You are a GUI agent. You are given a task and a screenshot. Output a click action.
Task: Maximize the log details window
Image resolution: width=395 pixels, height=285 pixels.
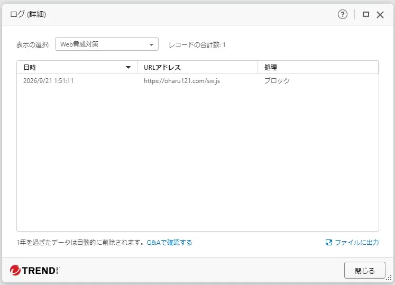[366, 14]
